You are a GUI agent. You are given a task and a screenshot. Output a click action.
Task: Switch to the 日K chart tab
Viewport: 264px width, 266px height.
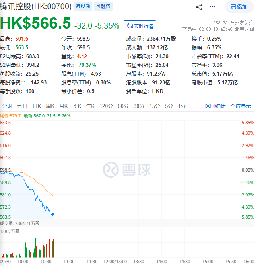37,106
